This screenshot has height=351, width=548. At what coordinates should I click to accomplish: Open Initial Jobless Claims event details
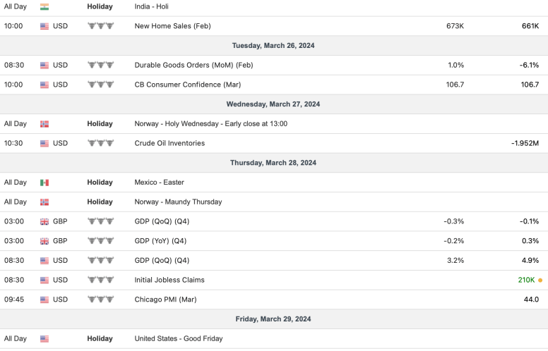click(x=169, y=280)
